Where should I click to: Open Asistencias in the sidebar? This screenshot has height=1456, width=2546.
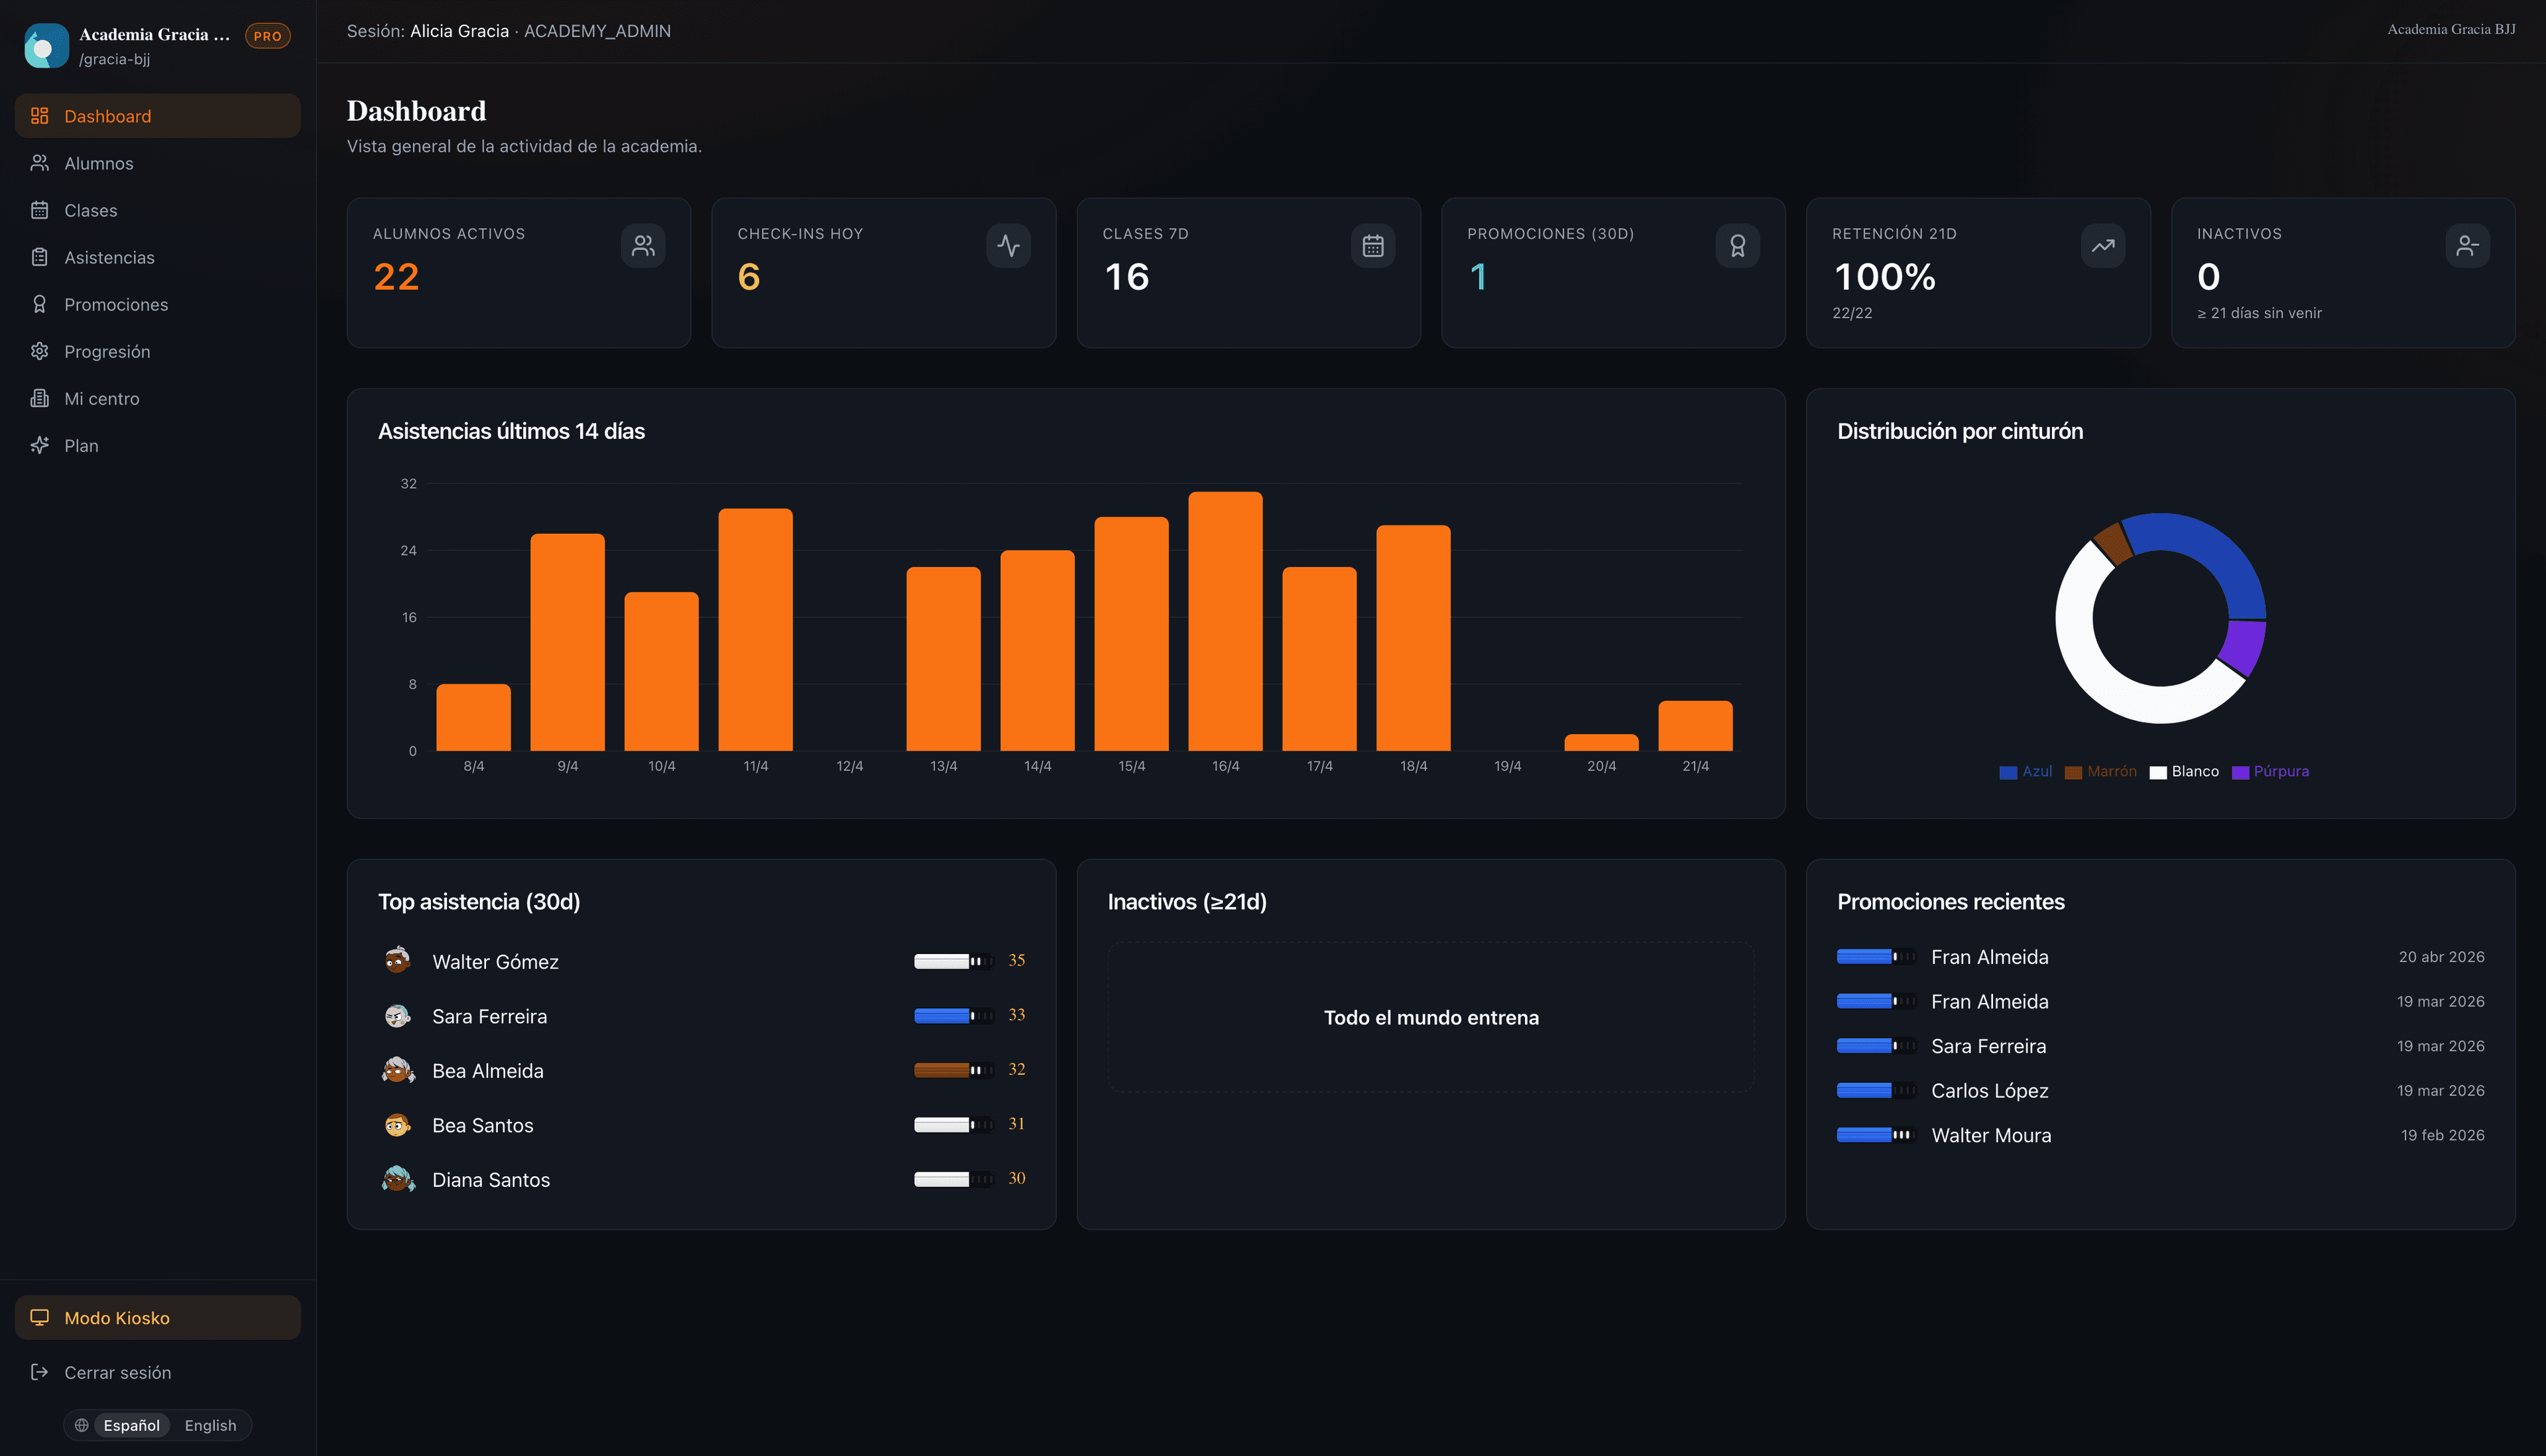tap(158, 257)
